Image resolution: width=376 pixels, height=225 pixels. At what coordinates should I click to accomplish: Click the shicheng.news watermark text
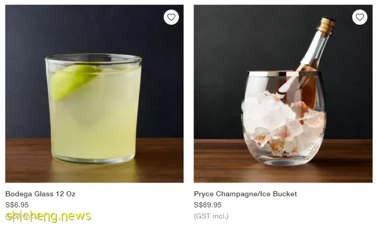click(48, 216)
